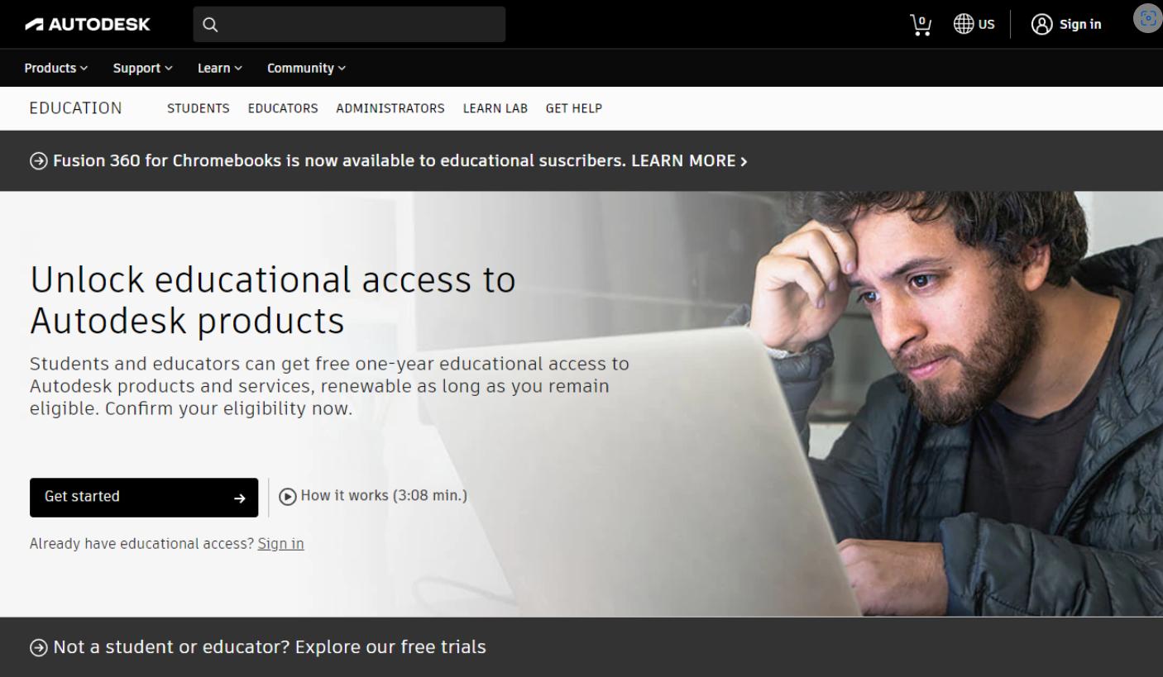
Task: Focus the site search field
Action: pos(349,25)
